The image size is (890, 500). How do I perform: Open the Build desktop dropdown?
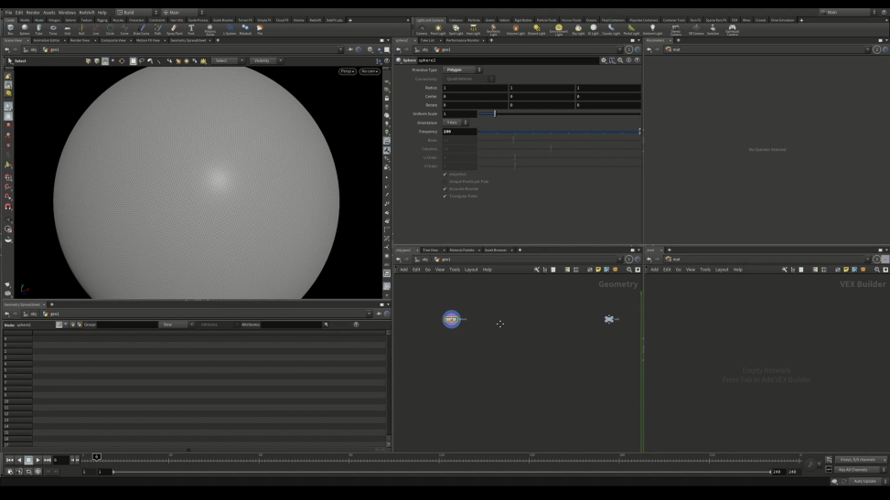click(x=137, y=12)
